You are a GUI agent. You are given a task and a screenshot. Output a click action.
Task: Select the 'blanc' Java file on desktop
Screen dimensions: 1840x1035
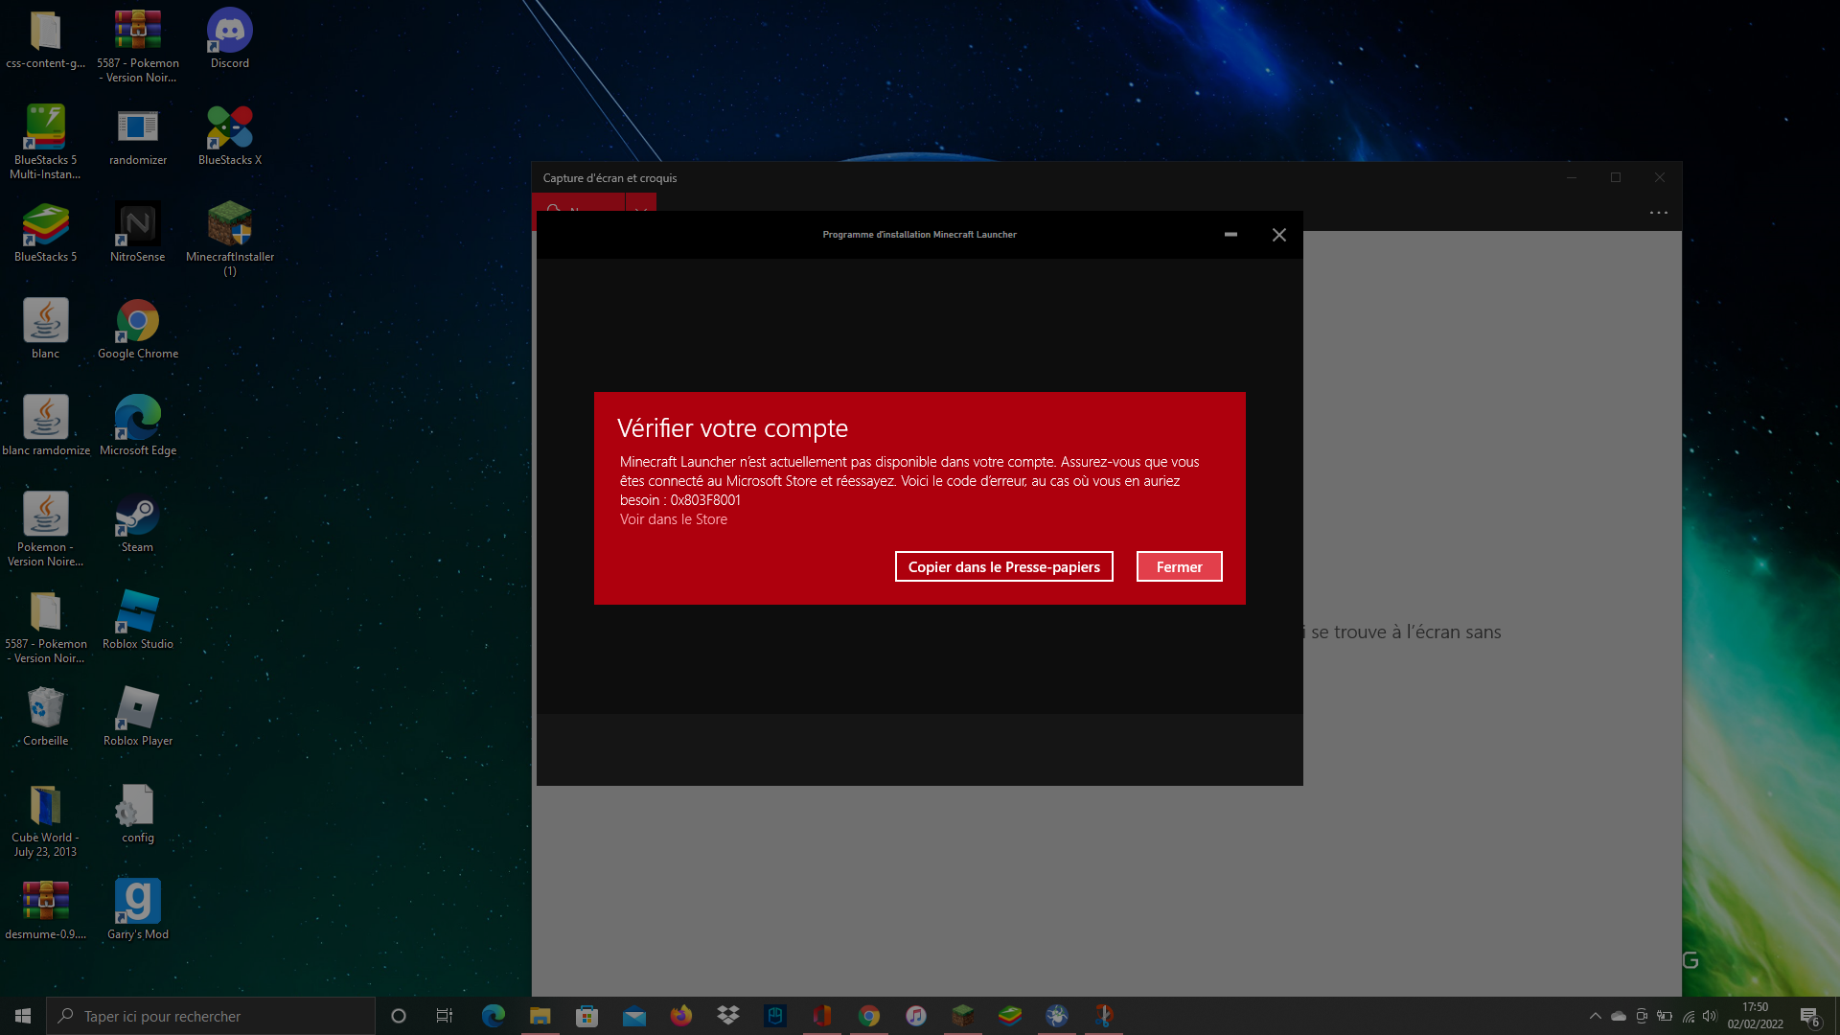pyautogui.click(x=45, y=330)
